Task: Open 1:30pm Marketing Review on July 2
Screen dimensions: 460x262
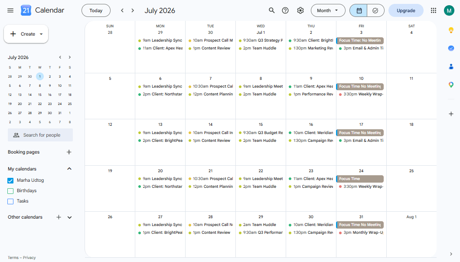Action: click(311, 48)
